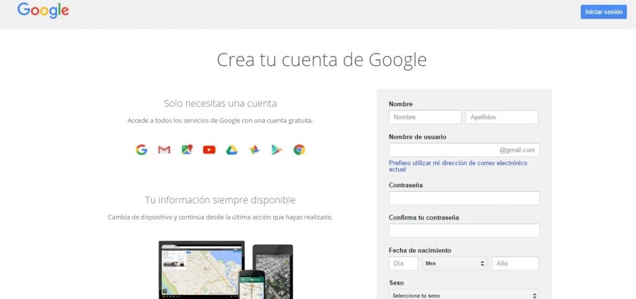Click the Google logo in header

point(43,11)
